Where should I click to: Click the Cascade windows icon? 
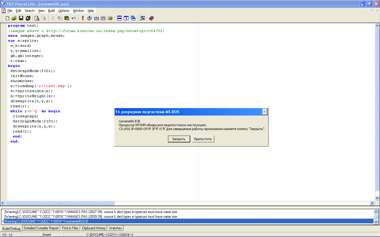tap(133, 18)
